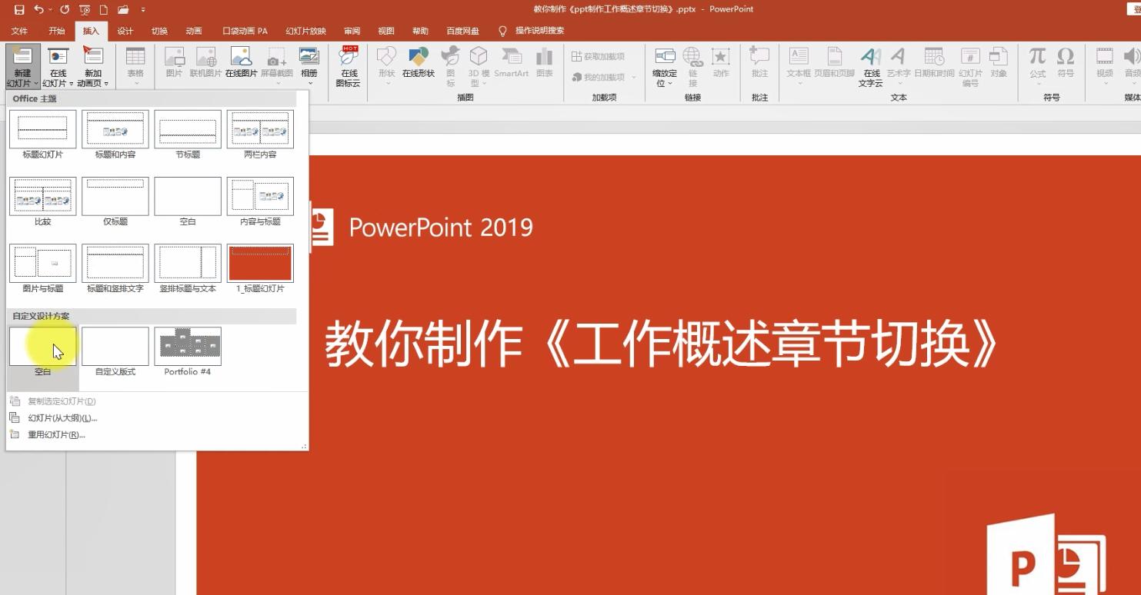1141x595 pixels.
Task: Select the 1_标题幻灯片 red layout
Action: 260,264
